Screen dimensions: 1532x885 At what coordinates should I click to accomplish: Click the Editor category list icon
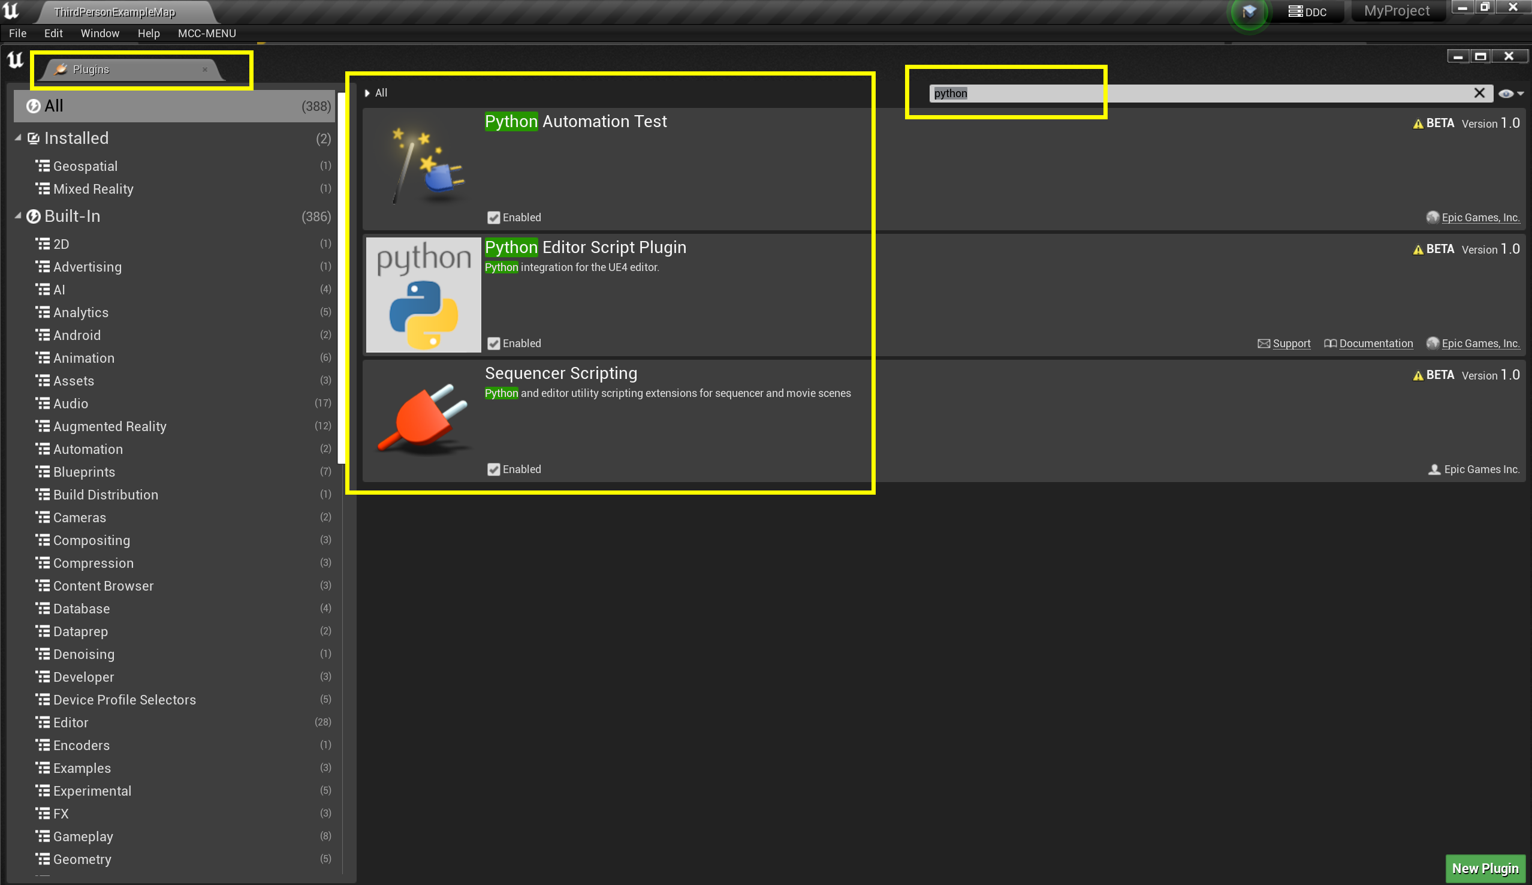43,722
